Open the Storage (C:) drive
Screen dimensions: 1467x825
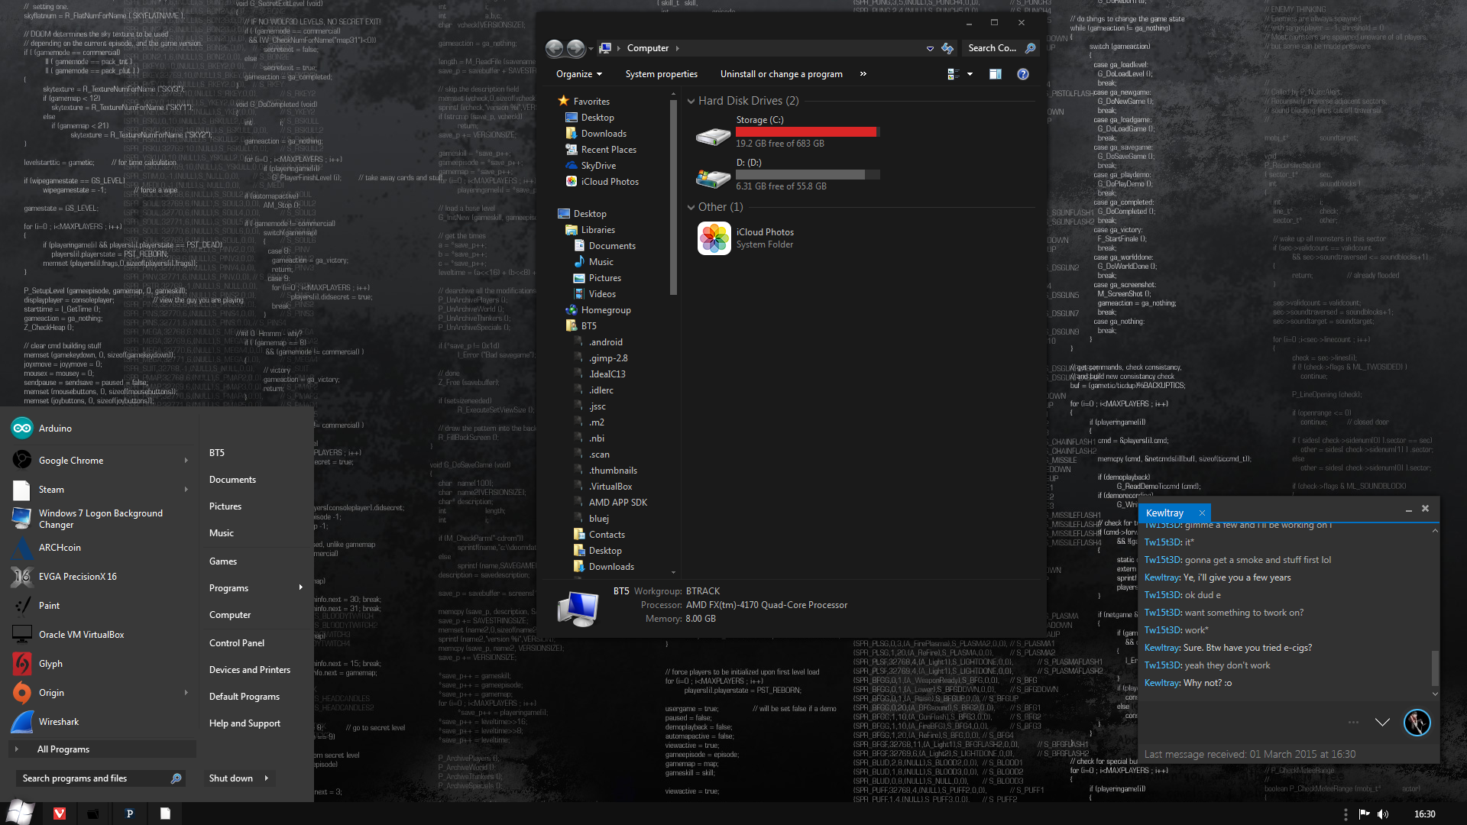coord(787,132)
